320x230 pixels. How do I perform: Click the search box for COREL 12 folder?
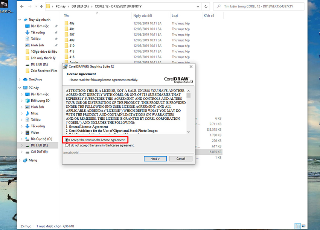coord(259,6)
